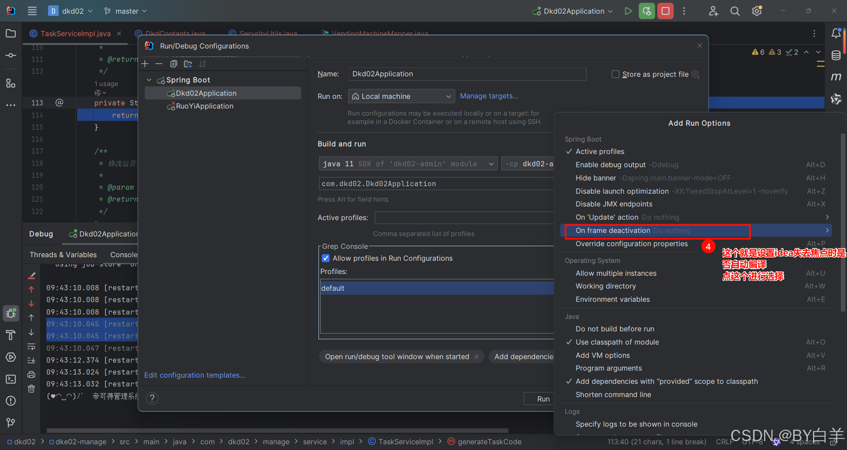
Task: Open the Git tool window icon
Action: pos(11,423)
